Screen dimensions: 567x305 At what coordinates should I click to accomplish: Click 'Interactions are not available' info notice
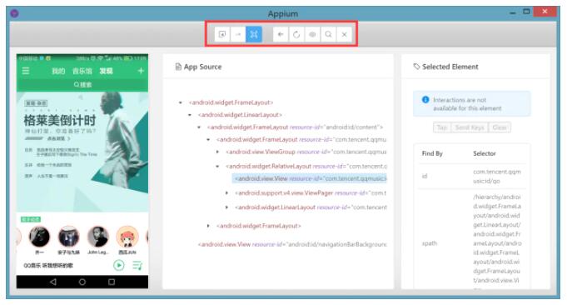point(472,104)
